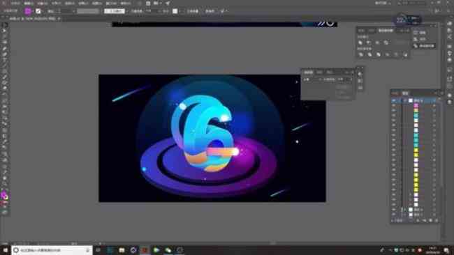Click the magenta fill color box in toolbar
The image size is (454, 255).
[28, 11]
